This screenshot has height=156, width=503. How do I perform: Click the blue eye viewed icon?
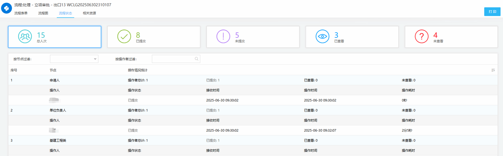pyautogui.click(x=322, y=36)
